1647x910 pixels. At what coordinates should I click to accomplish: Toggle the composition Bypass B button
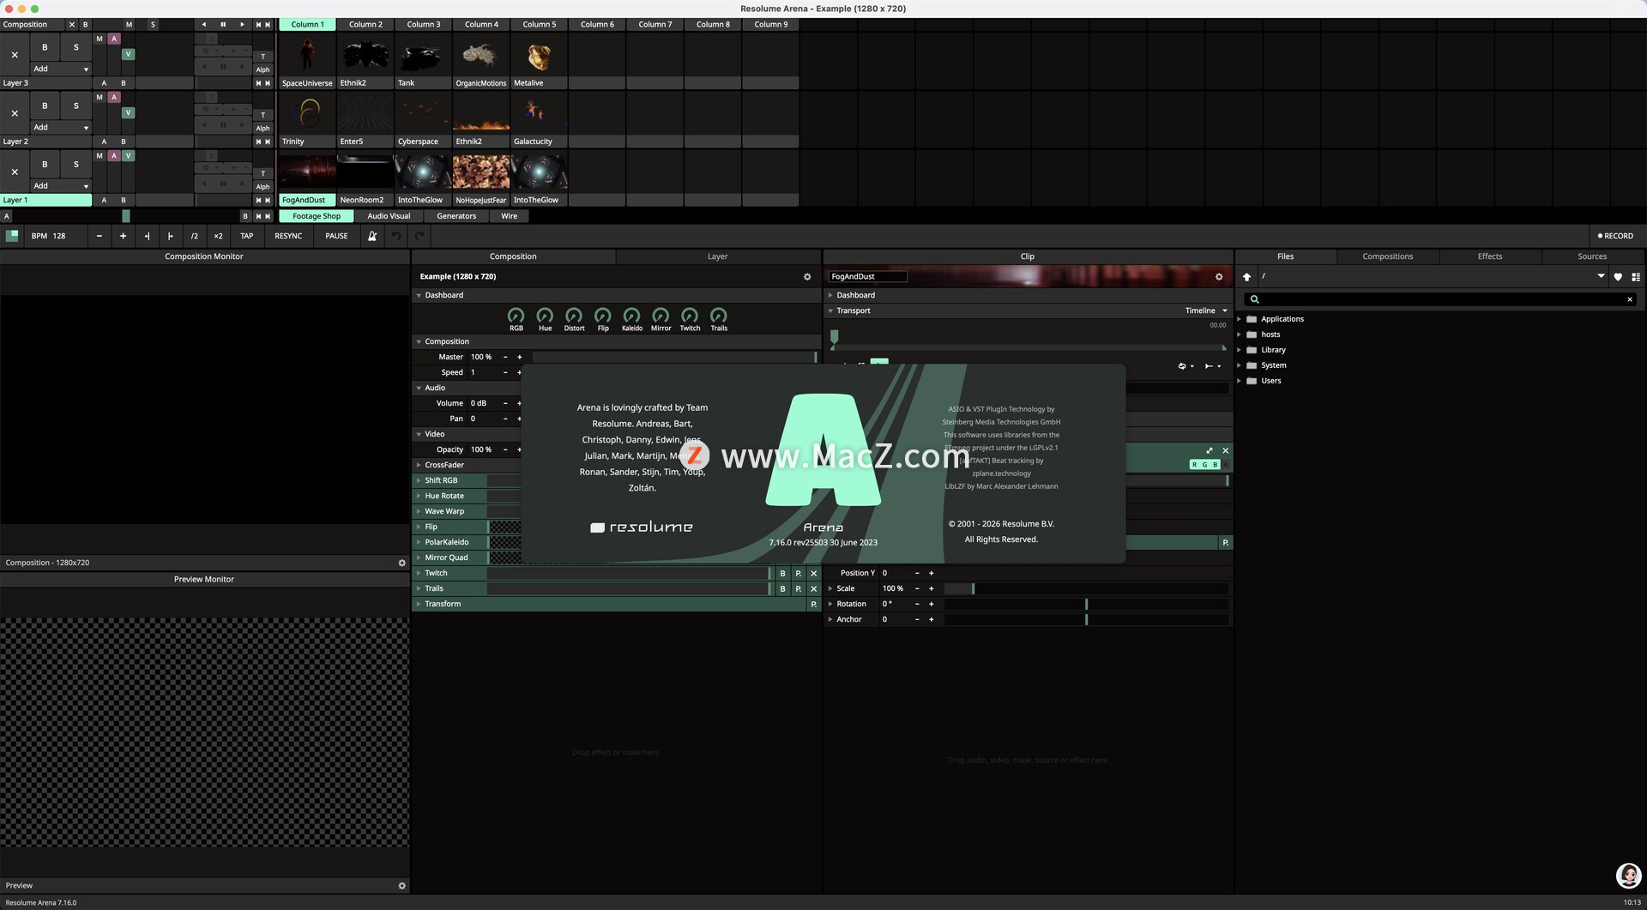[x=85, y=25]
